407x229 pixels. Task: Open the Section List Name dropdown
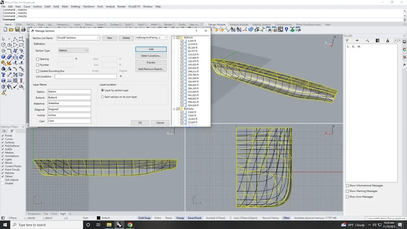click(x=98, y=38)
